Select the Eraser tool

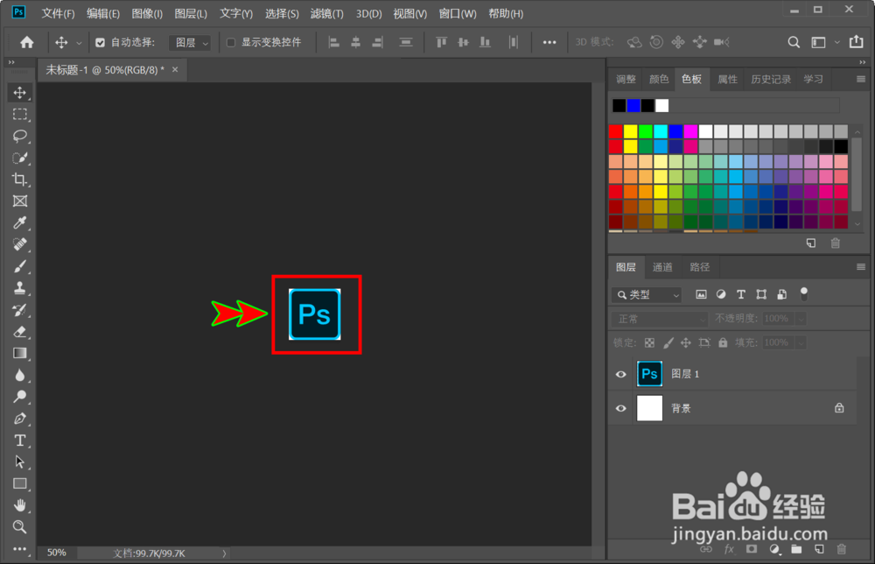20,332
